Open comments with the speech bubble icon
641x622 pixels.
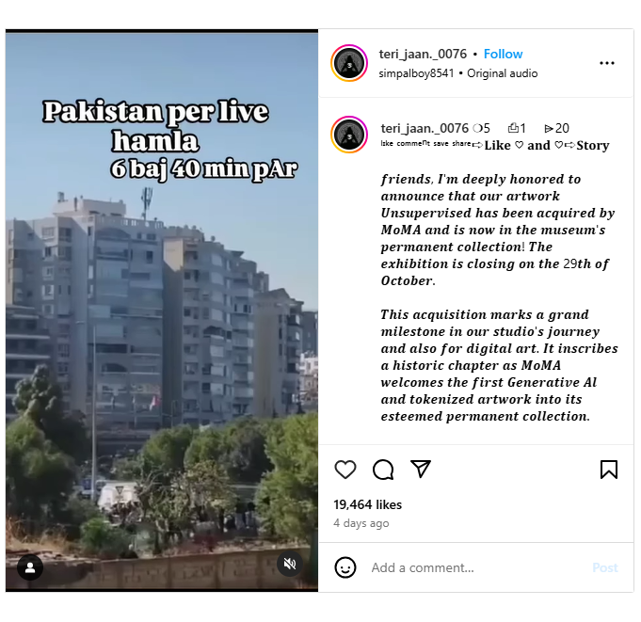tap(383, 470)
